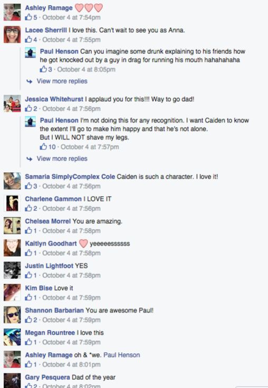The image size is (268, 388).
Task: Open timestamp October 4 at 8:01pm
Action: coord(71,364)
